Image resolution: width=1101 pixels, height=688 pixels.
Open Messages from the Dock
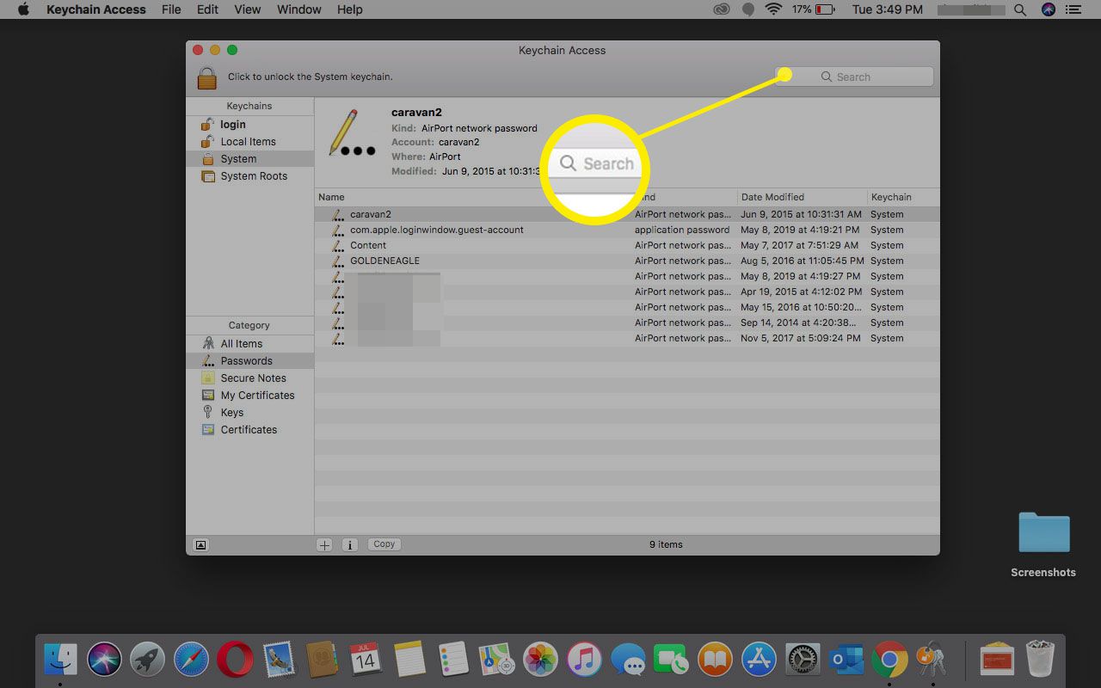[x=628, y=660]
